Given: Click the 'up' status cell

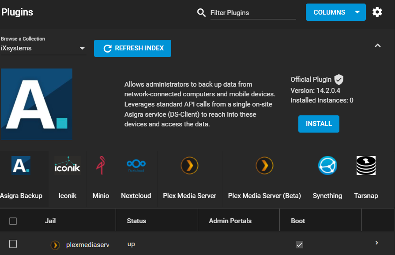Looking at the screenshot, I should point(131,244).
